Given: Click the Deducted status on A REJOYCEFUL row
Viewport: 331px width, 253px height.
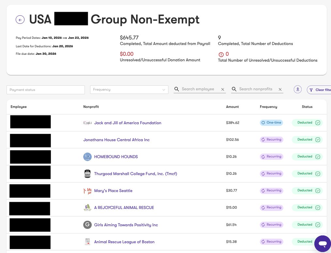Looking at the screenshot, I should (307, 207).
